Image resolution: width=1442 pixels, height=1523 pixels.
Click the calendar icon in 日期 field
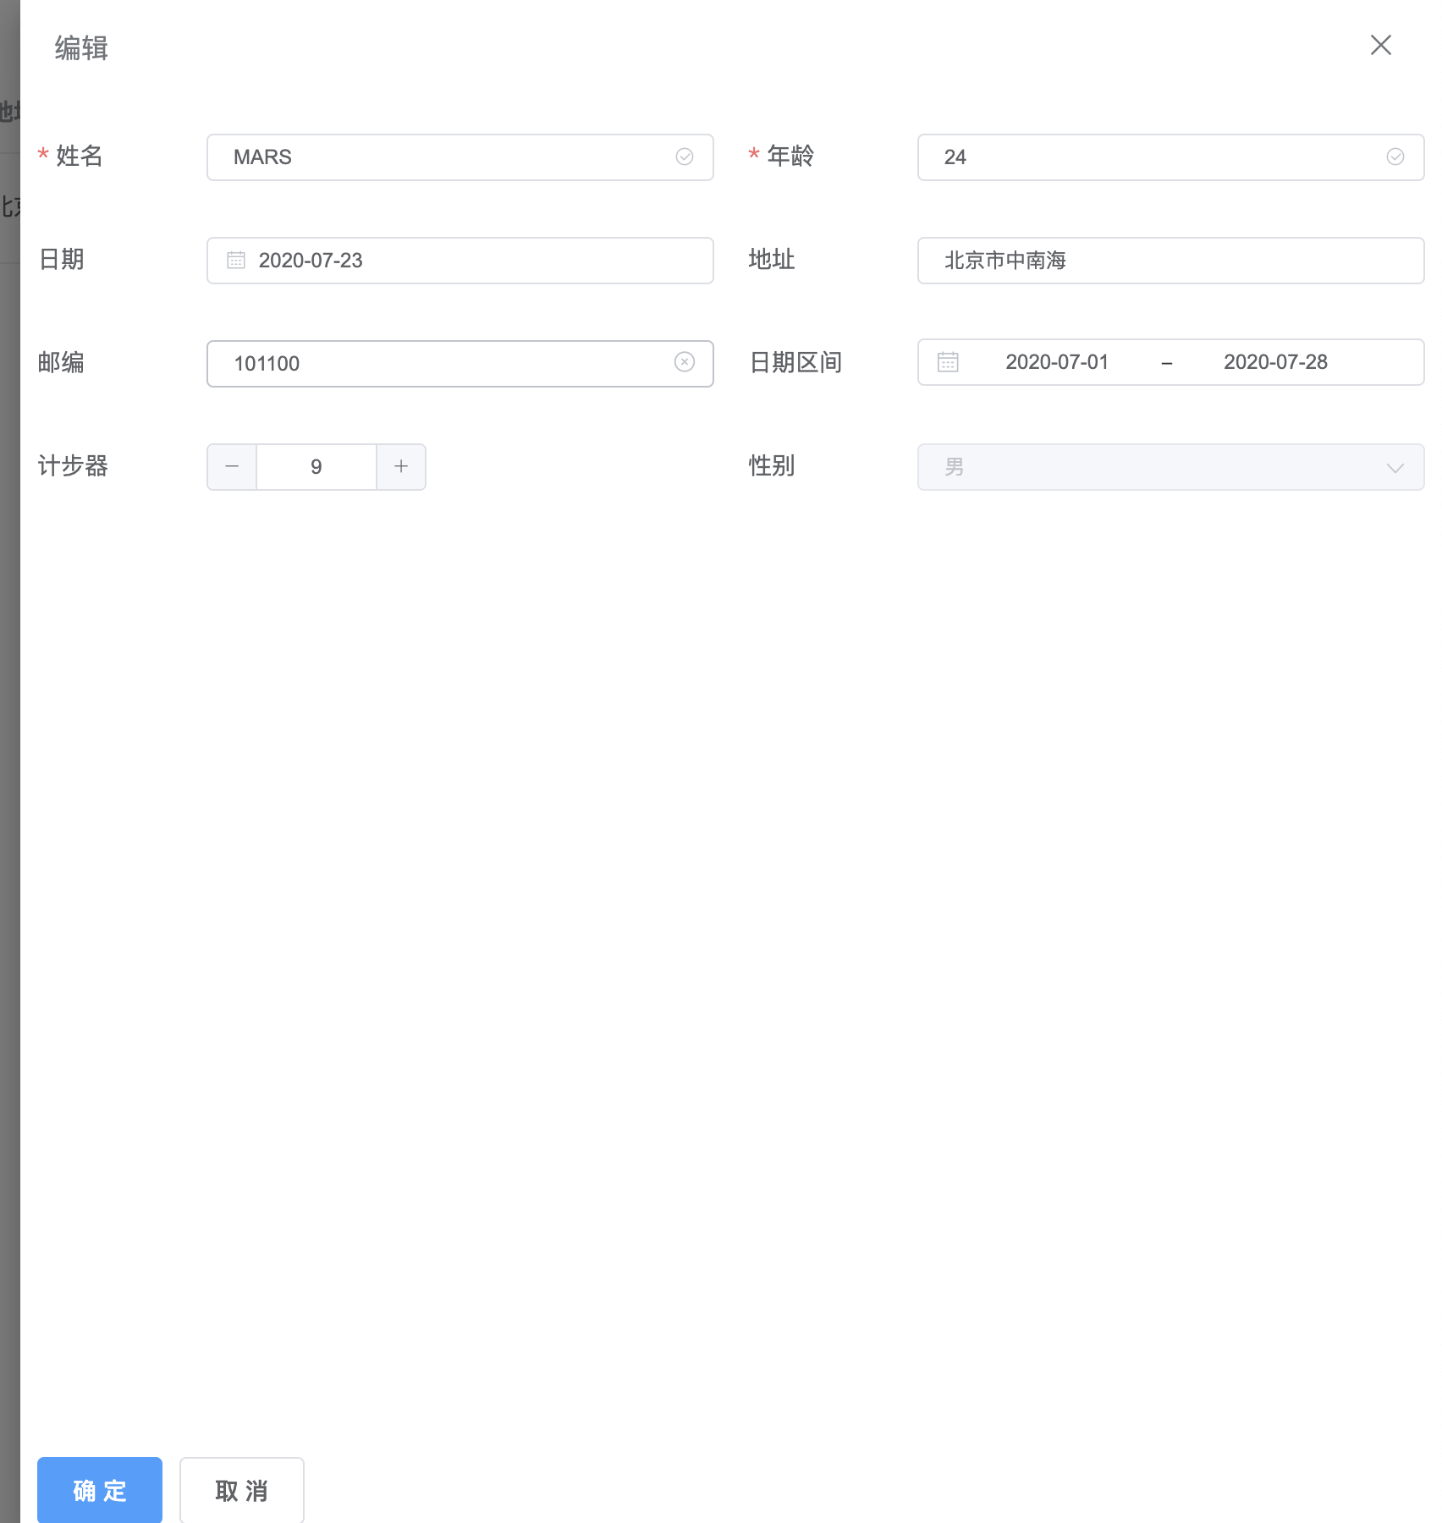[236, 260]
